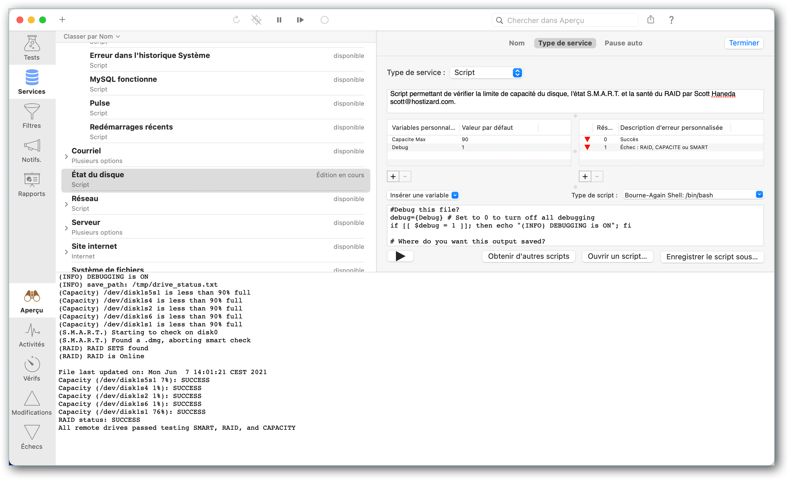
Task: Click the share icon in toolbar
Action: [651, 20]
